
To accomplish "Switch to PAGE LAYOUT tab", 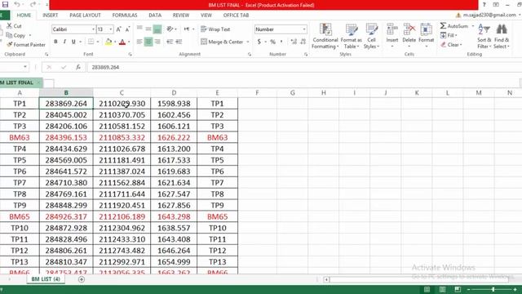I will click(85, 16).
